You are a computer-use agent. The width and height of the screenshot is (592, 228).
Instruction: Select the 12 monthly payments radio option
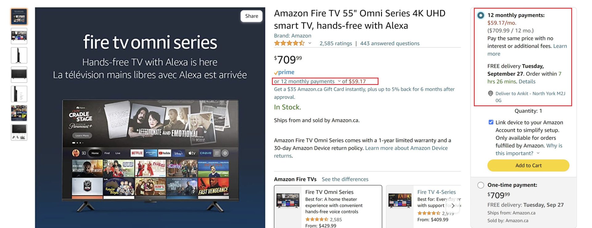[x=481, y=15]
